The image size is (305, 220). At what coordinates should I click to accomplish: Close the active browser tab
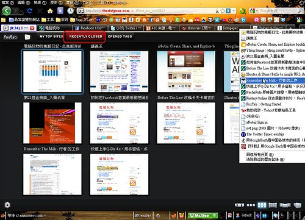(32, 28)
